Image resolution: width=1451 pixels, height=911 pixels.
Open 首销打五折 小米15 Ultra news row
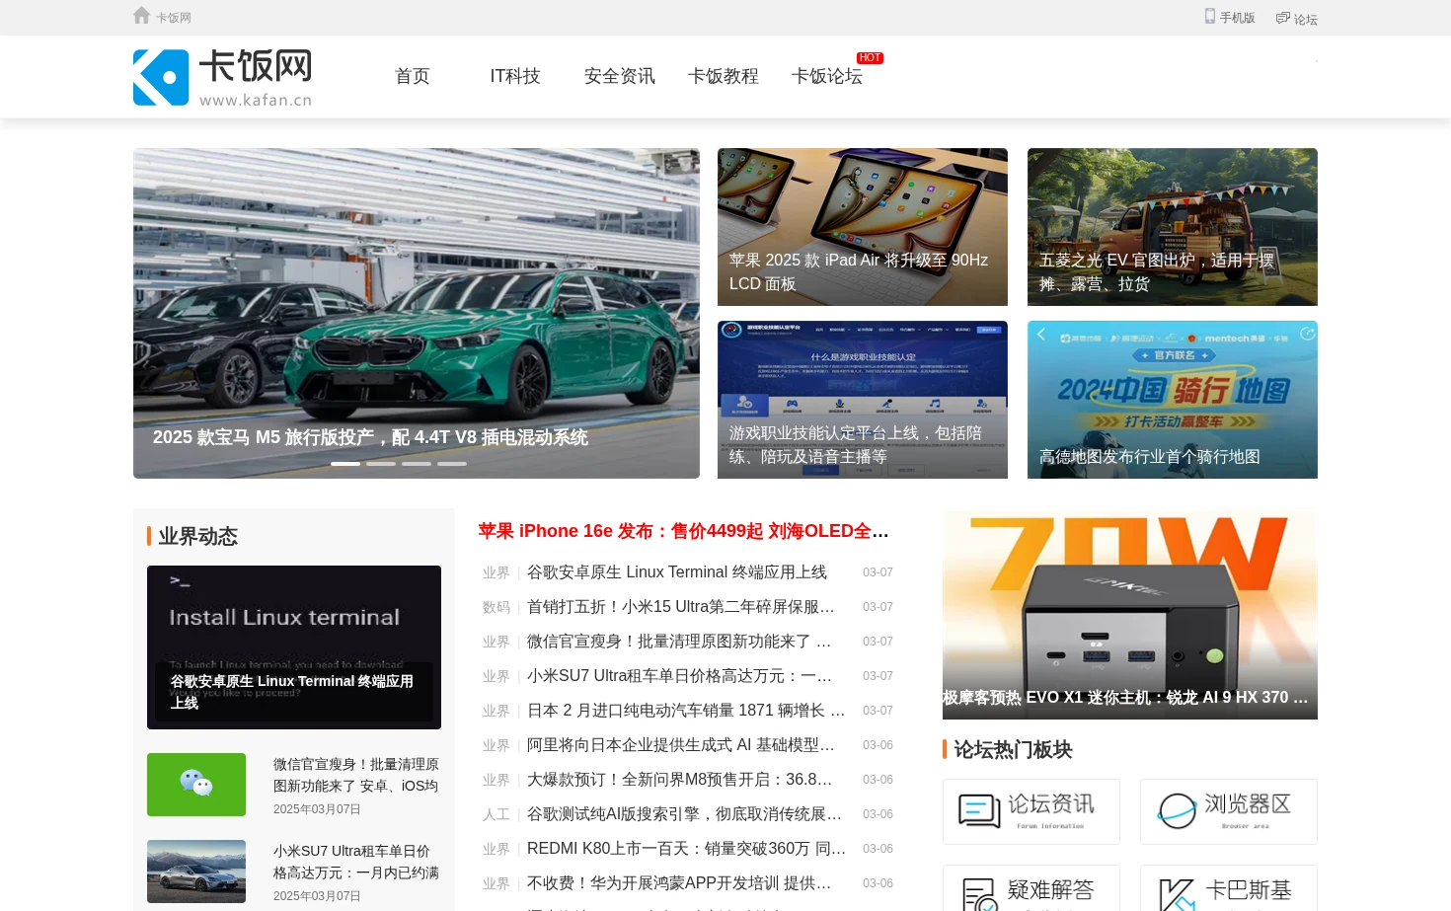coord(681,607)
